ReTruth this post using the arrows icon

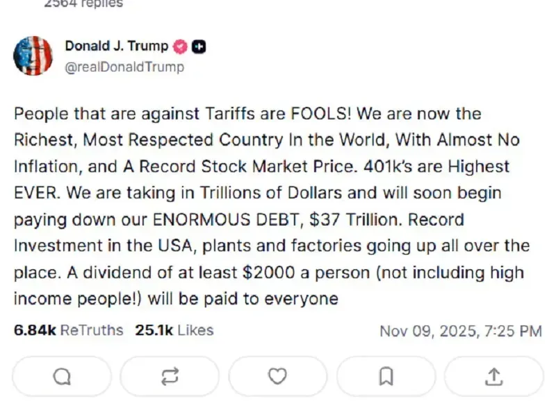[x=170, y=376]
